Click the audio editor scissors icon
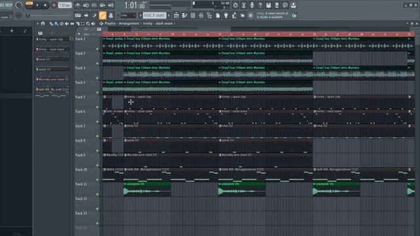 [x=243, y=5]
